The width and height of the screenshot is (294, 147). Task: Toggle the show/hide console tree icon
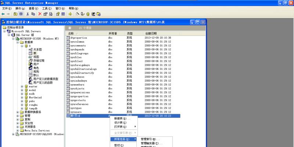(x=21, y=14)
